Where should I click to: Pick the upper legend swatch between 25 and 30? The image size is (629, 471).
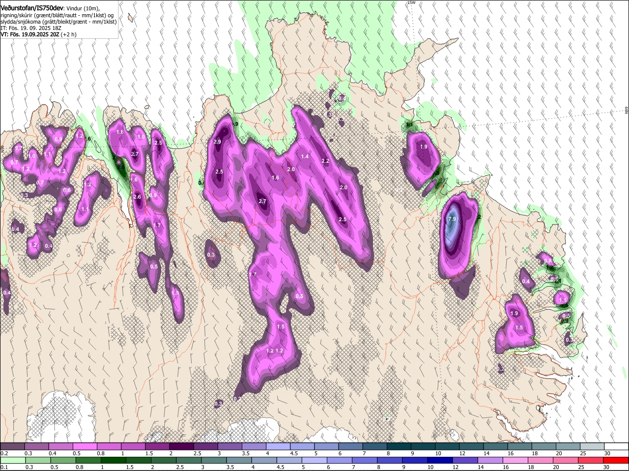tap(592, 446)
